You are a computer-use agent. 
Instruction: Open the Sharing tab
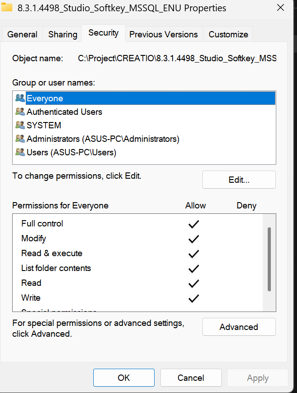63,34
